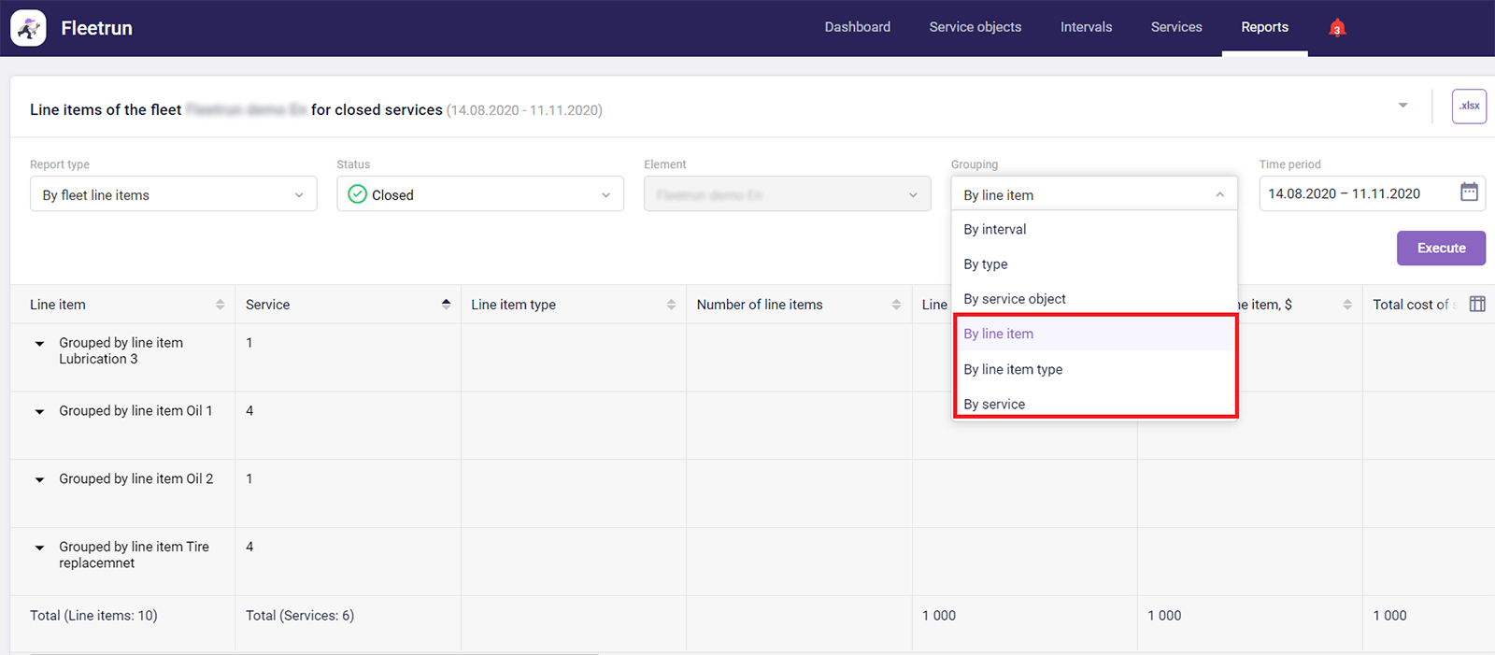Collapse the Lubrication 3 group row
This screenshot has height=655, width=1495.
(x=39, y=344)
